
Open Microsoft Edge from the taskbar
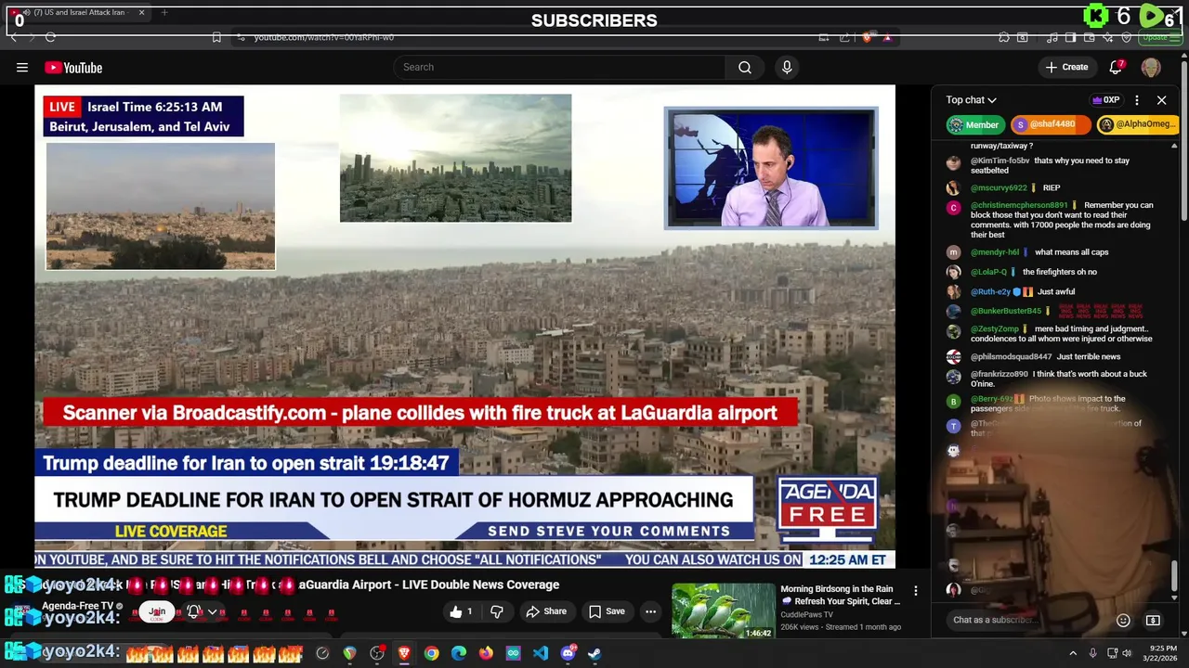coord(459,653)
